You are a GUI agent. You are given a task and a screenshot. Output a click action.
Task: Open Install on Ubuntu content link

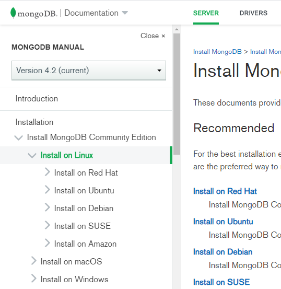pos(223,222)
